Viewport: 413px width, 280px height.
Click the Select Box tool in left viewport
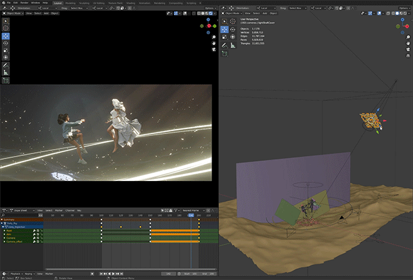[x=6, y=21]
